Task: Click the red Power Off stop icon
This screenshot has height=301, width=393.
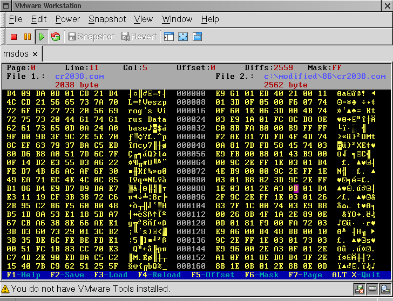Action: click(x=13, y=37)
